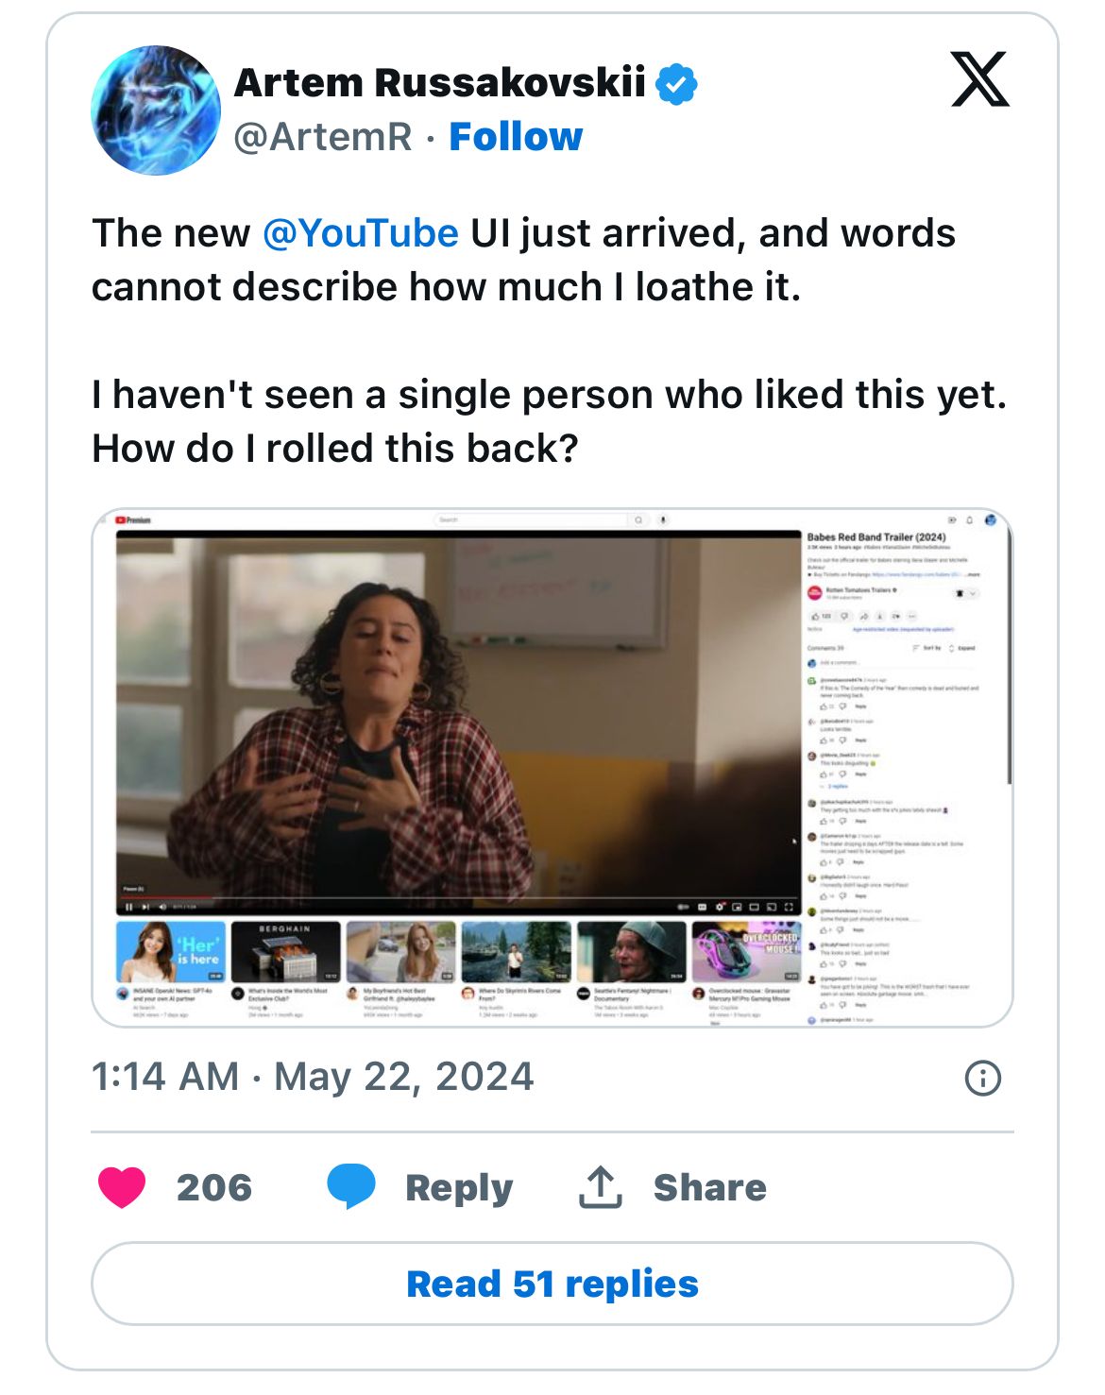Click the Berghain video thumbnail in screenshot
The image size is (1105, 1395).
coord(285,951)
